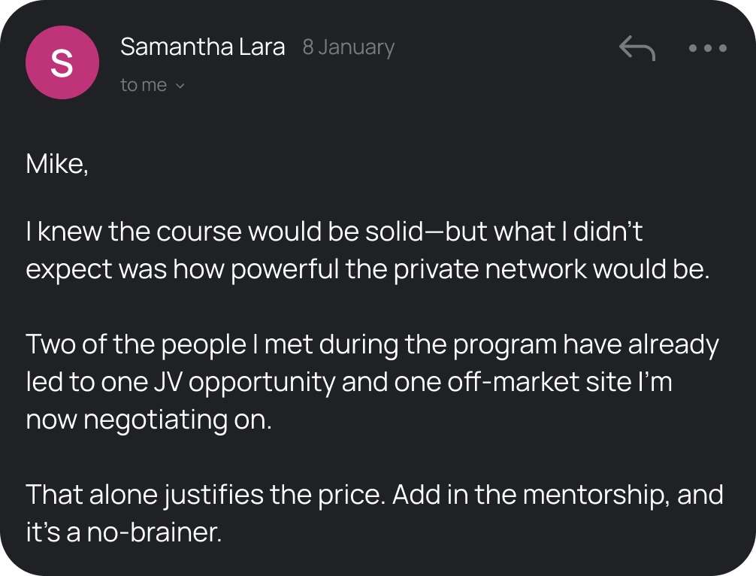This screenshot has width=756, height=576.
Task: Click the "Mike," greeting line
Action: 57,164
